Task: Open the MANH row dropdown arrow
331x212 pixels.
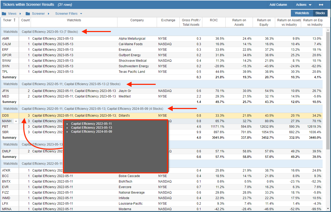Action: (16, 121)
